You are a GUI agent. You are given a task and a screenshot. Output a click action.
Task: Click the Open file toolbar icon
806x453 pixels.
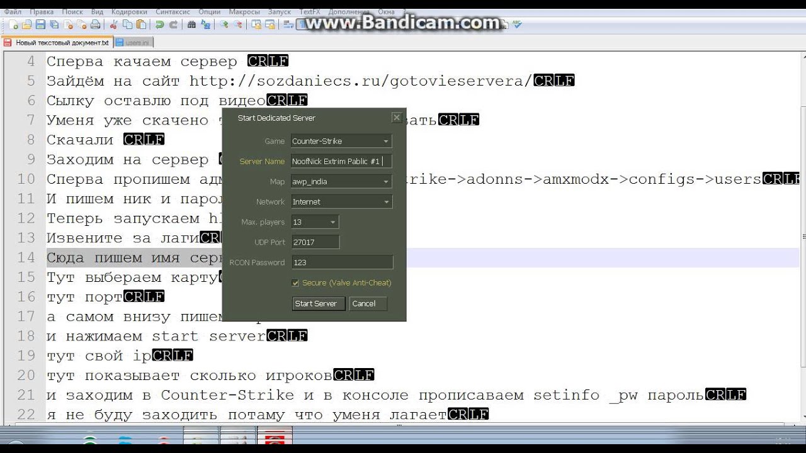(x=26, y=25)
